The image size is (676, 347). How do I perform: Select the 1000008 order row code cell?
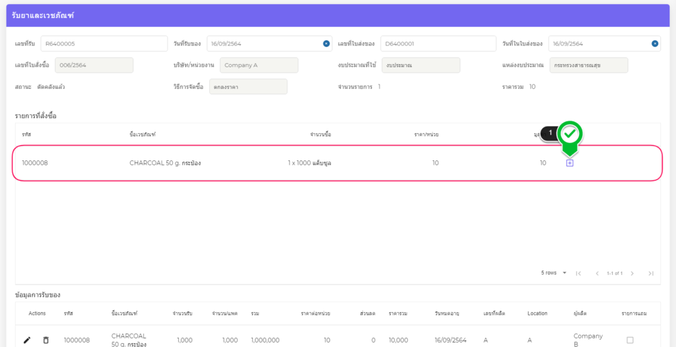click(34, 163)
